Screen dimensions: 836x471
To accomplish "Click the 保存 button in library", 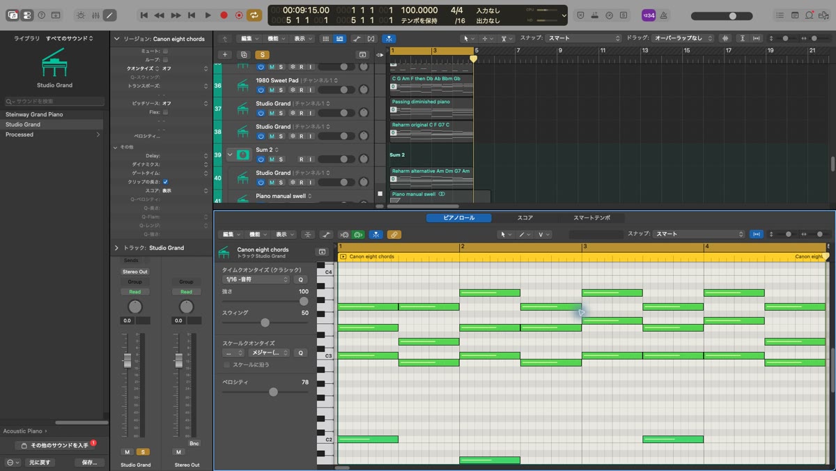I will point(90,462).
